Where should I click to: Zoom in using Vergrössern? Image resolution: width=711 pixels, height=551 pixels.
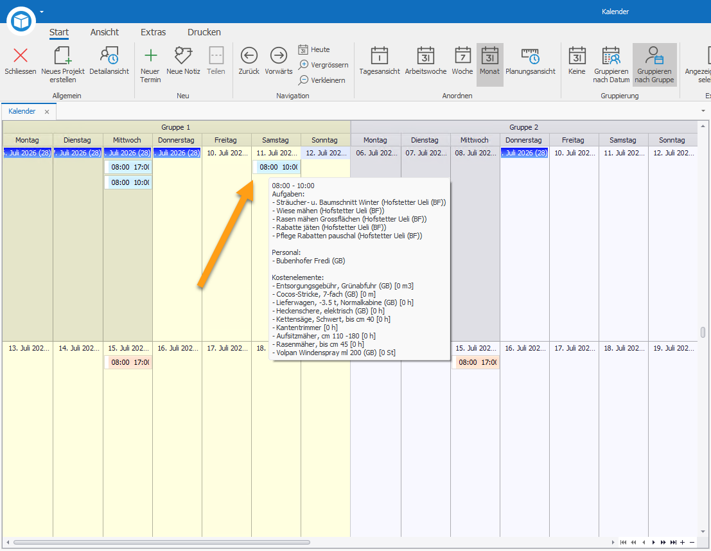(323, 65)
